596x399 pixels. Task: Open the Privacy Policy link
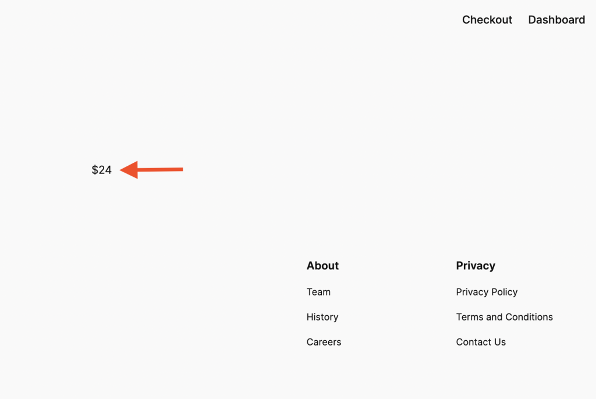click(487, 292)
